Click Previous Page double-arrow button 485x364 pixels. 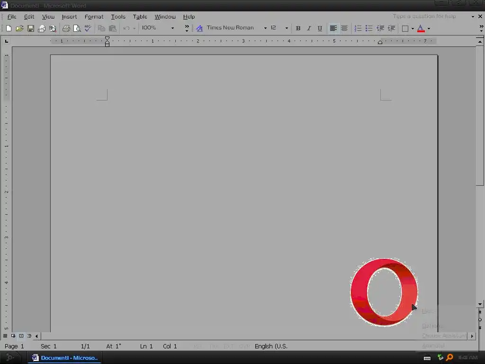tap(480, 312)
